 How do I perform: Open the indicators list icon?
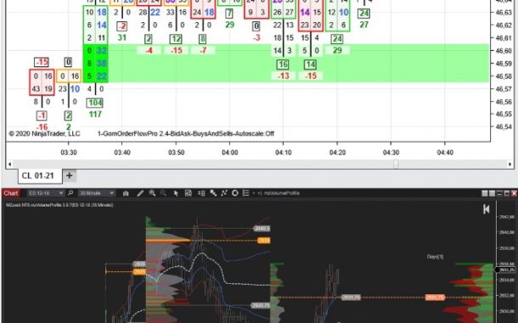coord(245,193)
